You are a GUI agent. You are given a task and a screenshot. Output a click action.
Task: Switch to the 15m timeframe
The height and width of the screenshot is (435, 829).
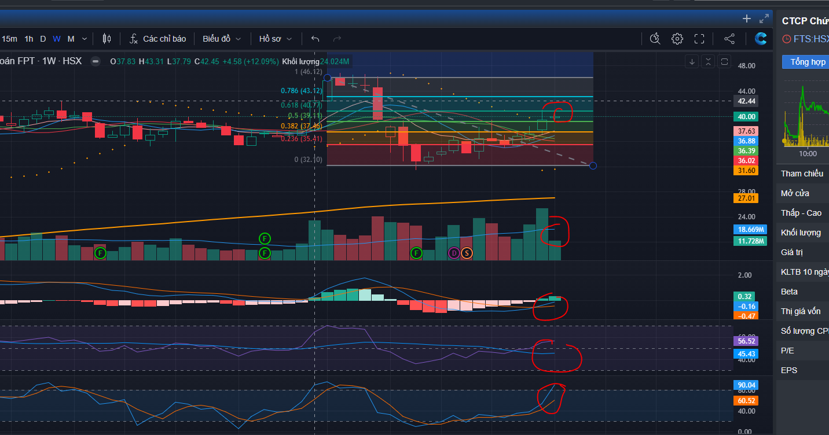click(9, 39)
